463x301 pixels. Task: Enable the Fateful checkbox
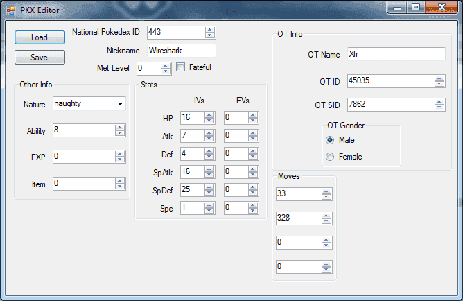click(180, 67)
